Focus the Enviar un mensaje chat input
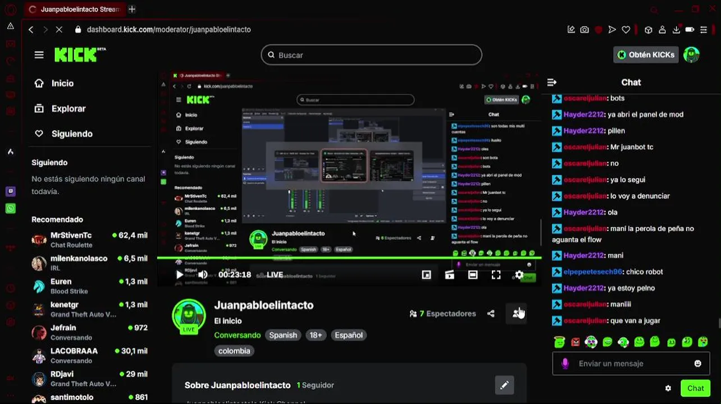 point(631,364)
